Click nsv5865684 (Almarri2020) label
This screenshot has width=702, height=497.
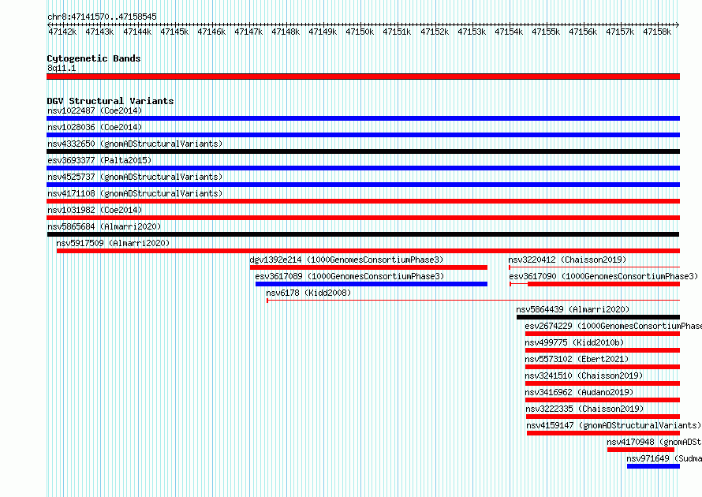click(104, 226)
